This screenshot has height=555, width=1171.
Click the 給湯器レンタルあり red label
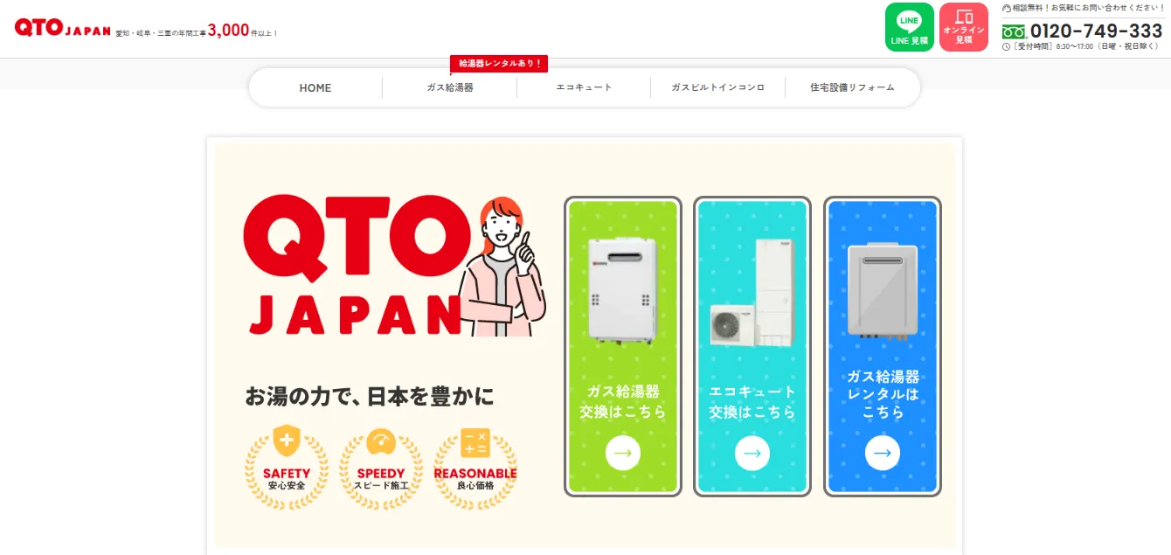coord(499,64)
